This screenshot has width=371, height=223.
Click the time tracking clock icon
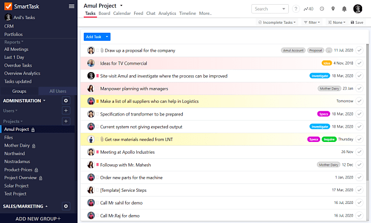click(x=322, y=9)
